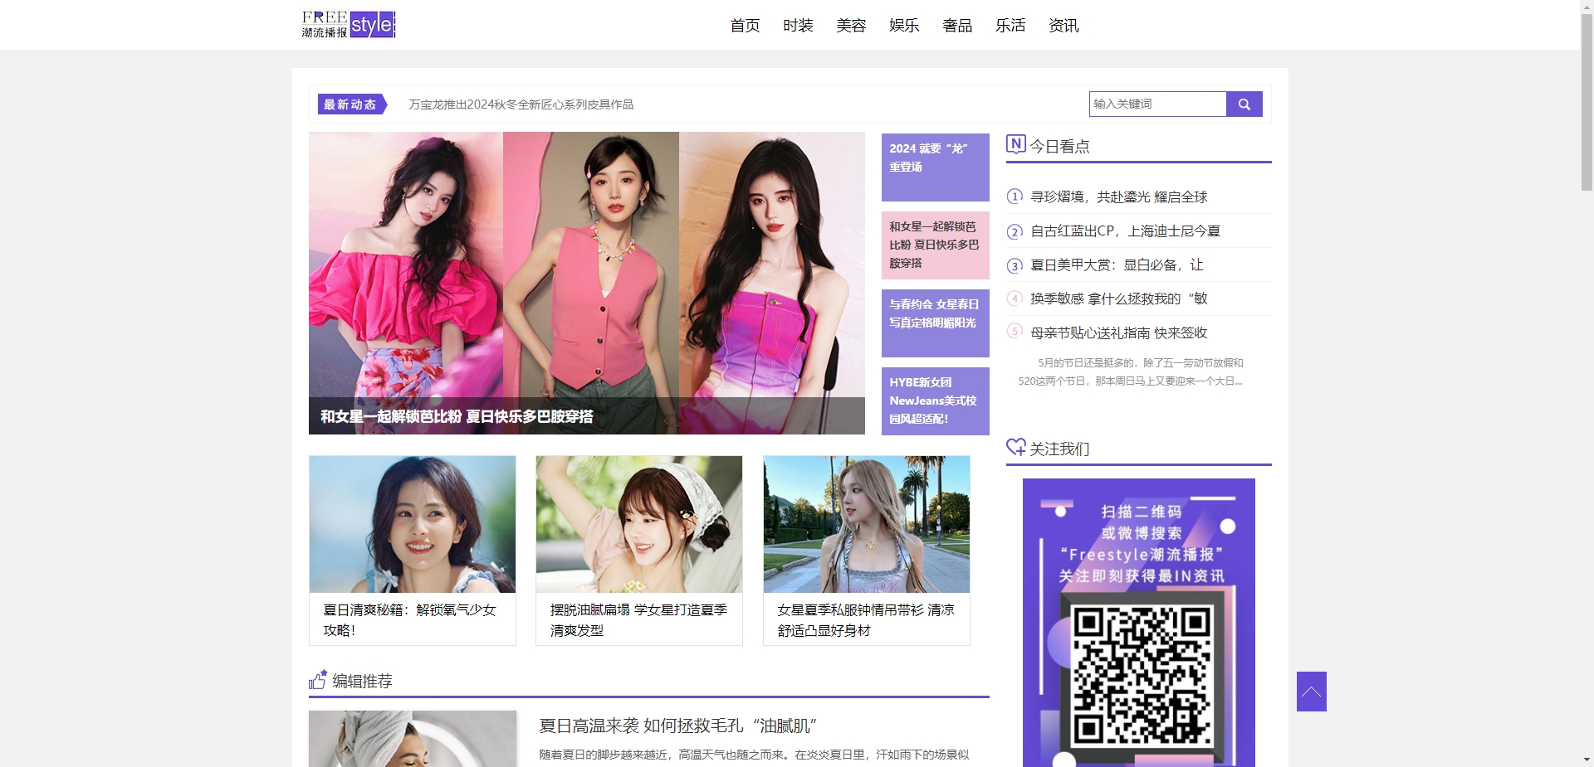The image size is (1594, 767).
Task: Open 夏日美甲大赏：显白必备 headline
Action: point(1117,265)
